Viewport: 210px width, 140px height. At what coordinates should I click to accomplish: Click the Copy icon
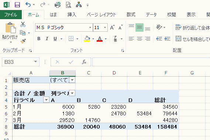click(x=23, y=33)
